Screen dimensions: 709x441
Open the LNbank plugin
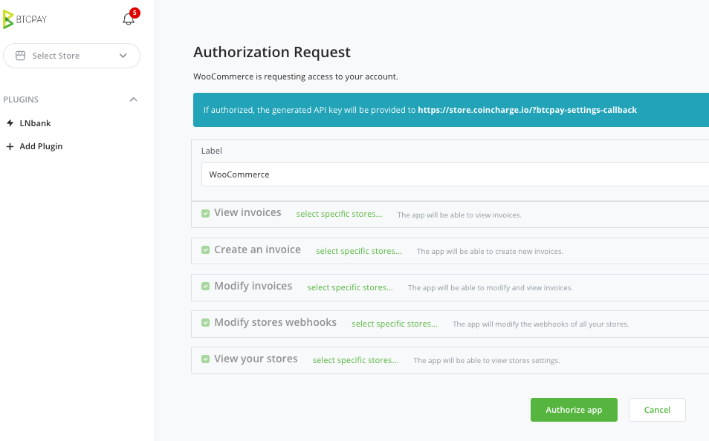coord(35,123)
